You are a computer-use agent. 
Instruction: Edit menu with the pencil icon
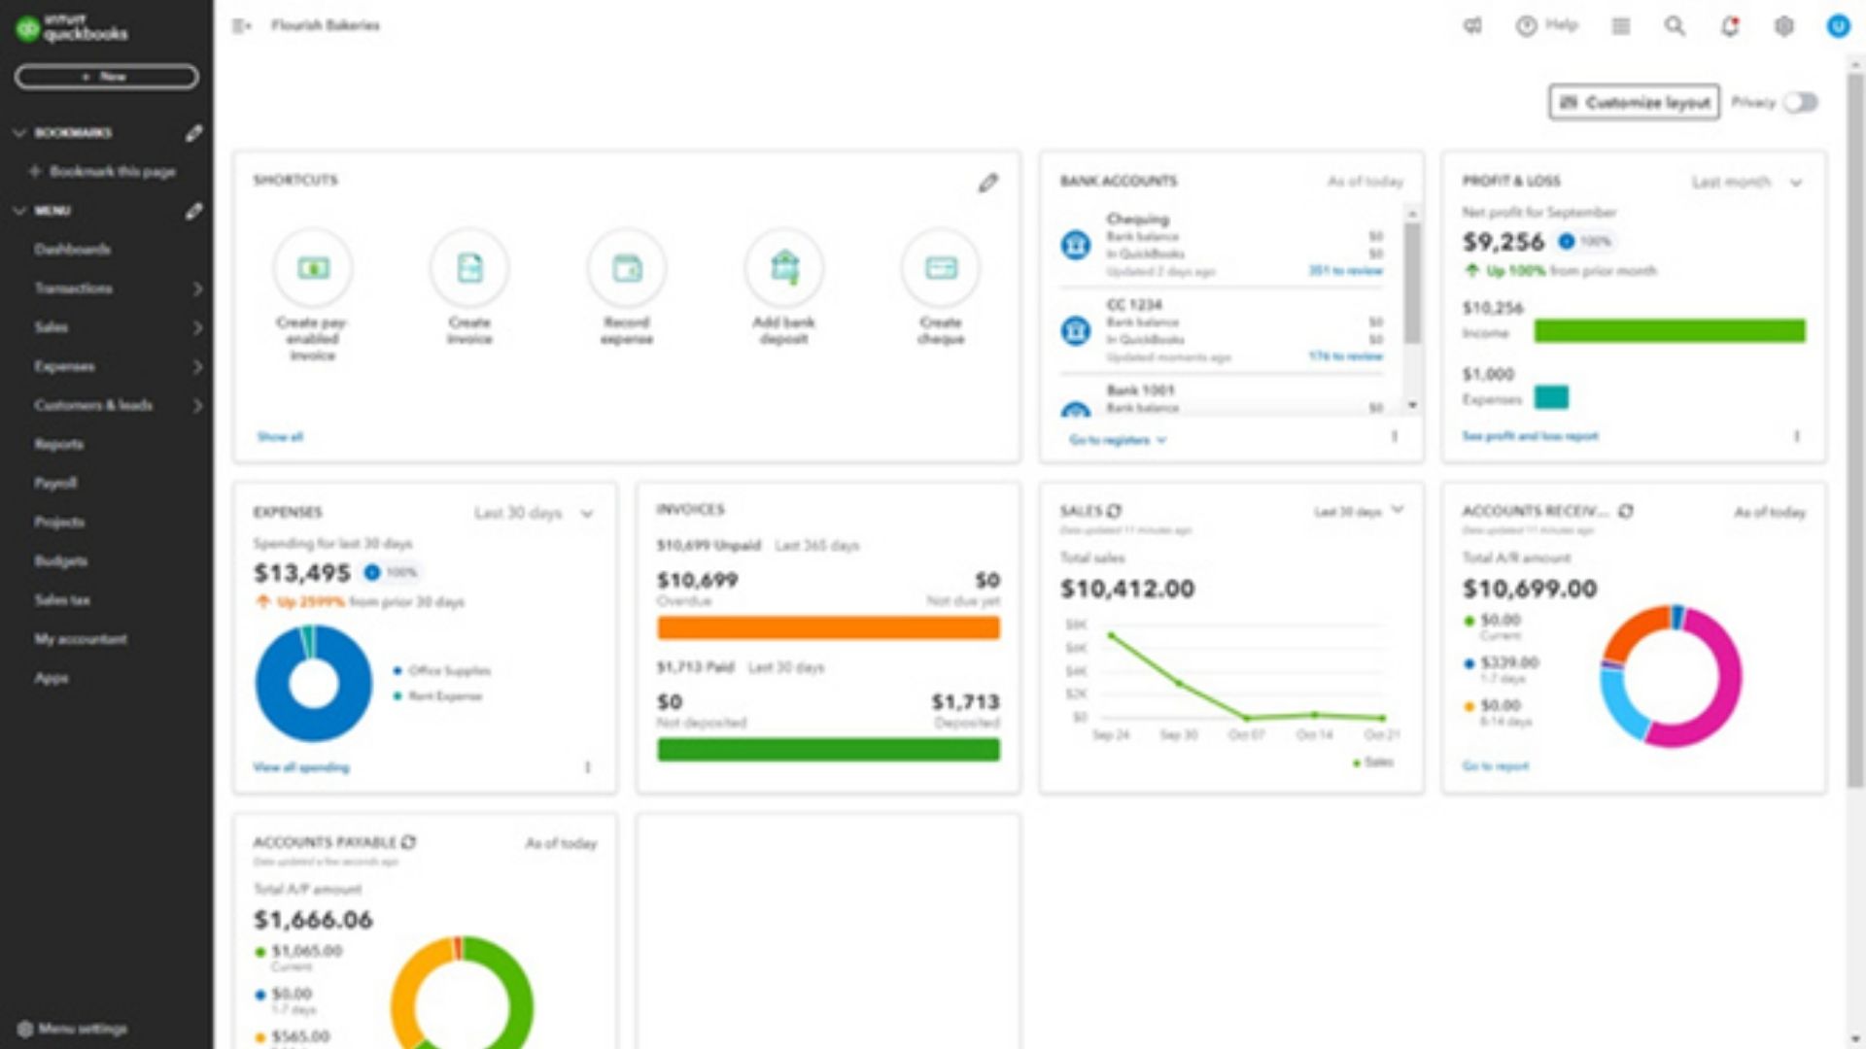pos(194,211)
